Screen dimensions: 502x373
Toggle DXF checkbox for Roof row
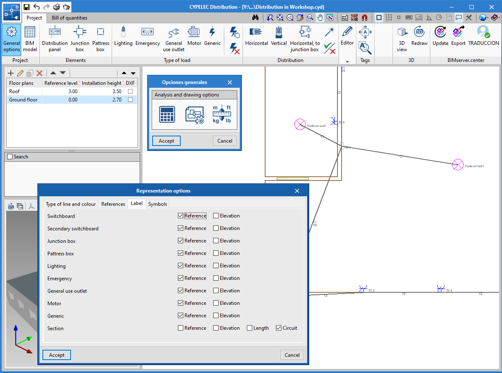(130, 91)
